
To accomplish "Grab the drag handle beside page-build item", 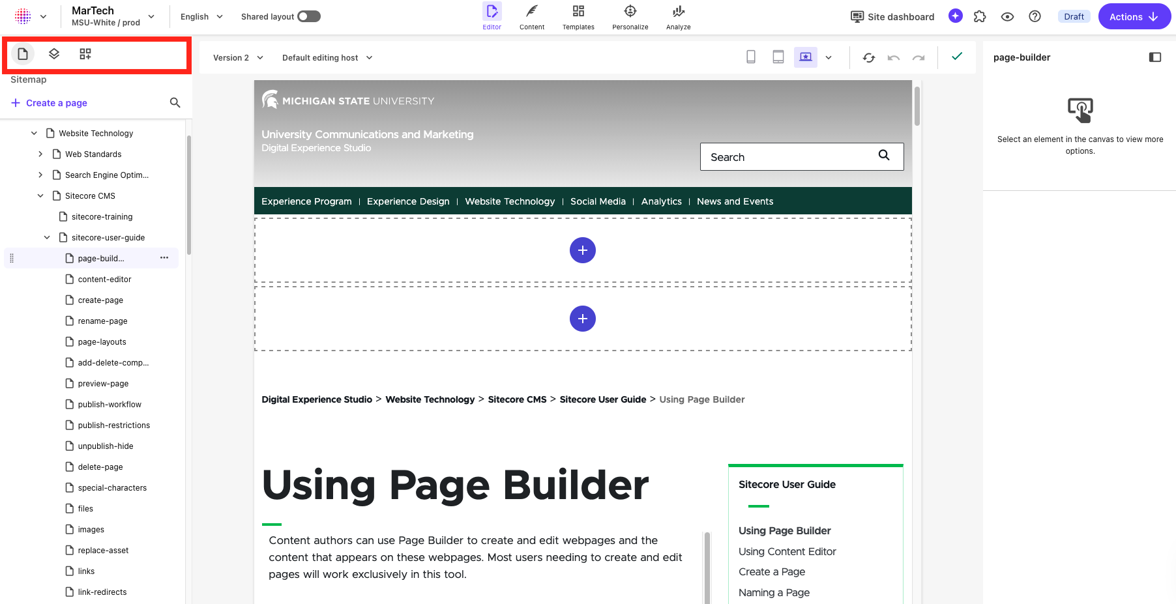I will (x=12, y=258).
